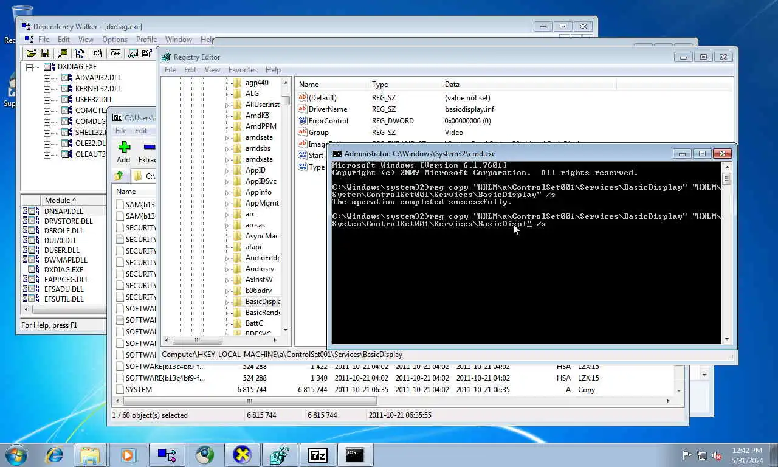Click the Configure properties toolbar icon in Dependency Walker
This screenshot has height=467, width=778.
pos(147,54)
